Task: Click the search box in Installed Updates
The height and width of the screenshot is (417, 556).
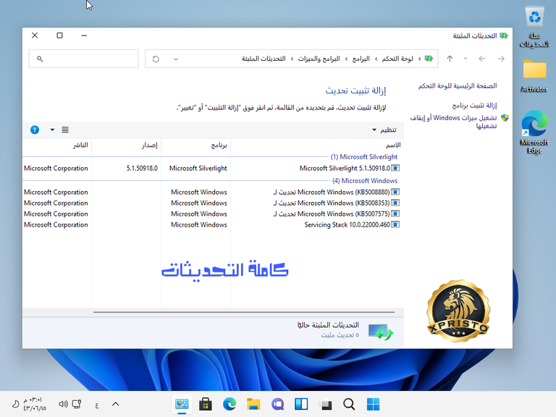Action: click(84, 59)
